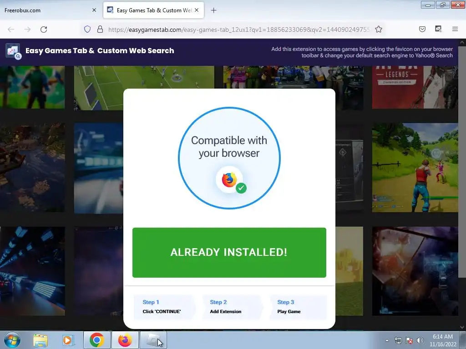Open the neon blue tunnel racing thumbnail
The width and height of the screenshot is (466, 349).
[32, 271]
